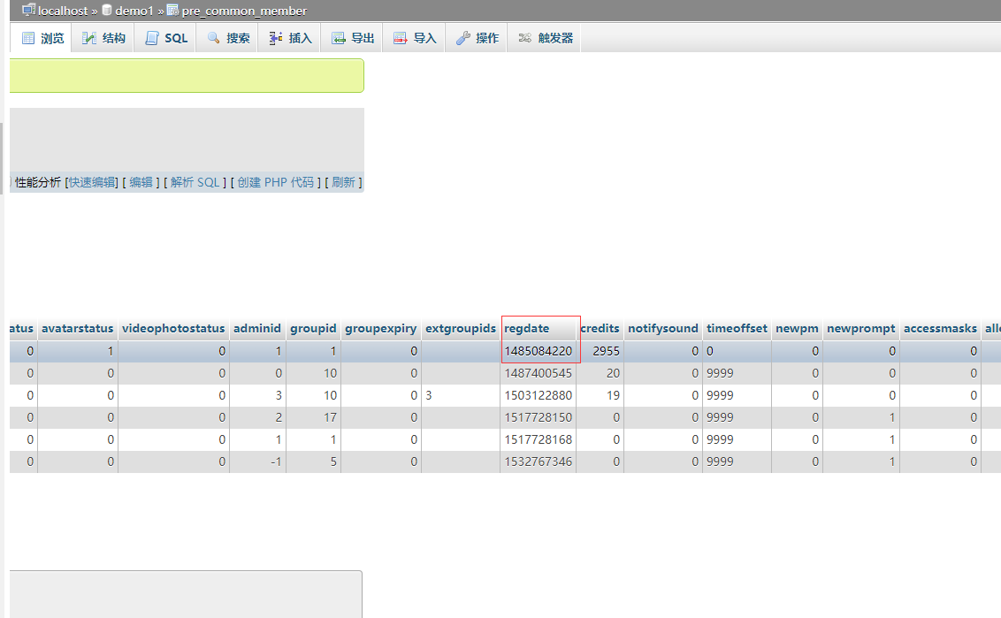Click the 快速编辑 inline edit link
This screenshot has height=618, width=1001.
point(91,182)
